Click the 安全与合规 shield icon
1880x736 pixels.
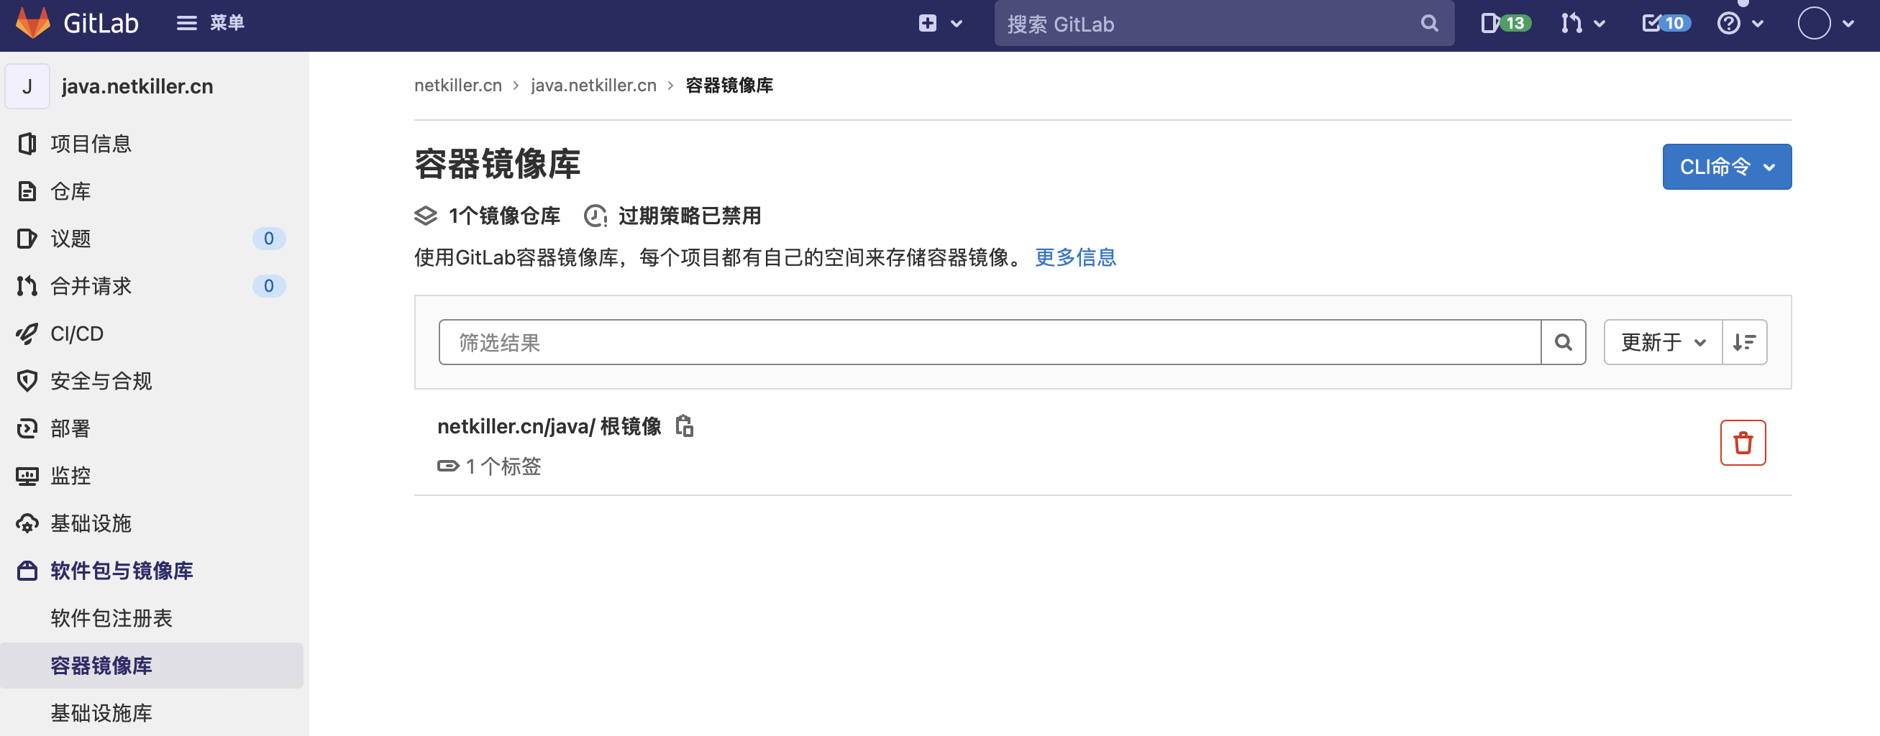point(27,381)
